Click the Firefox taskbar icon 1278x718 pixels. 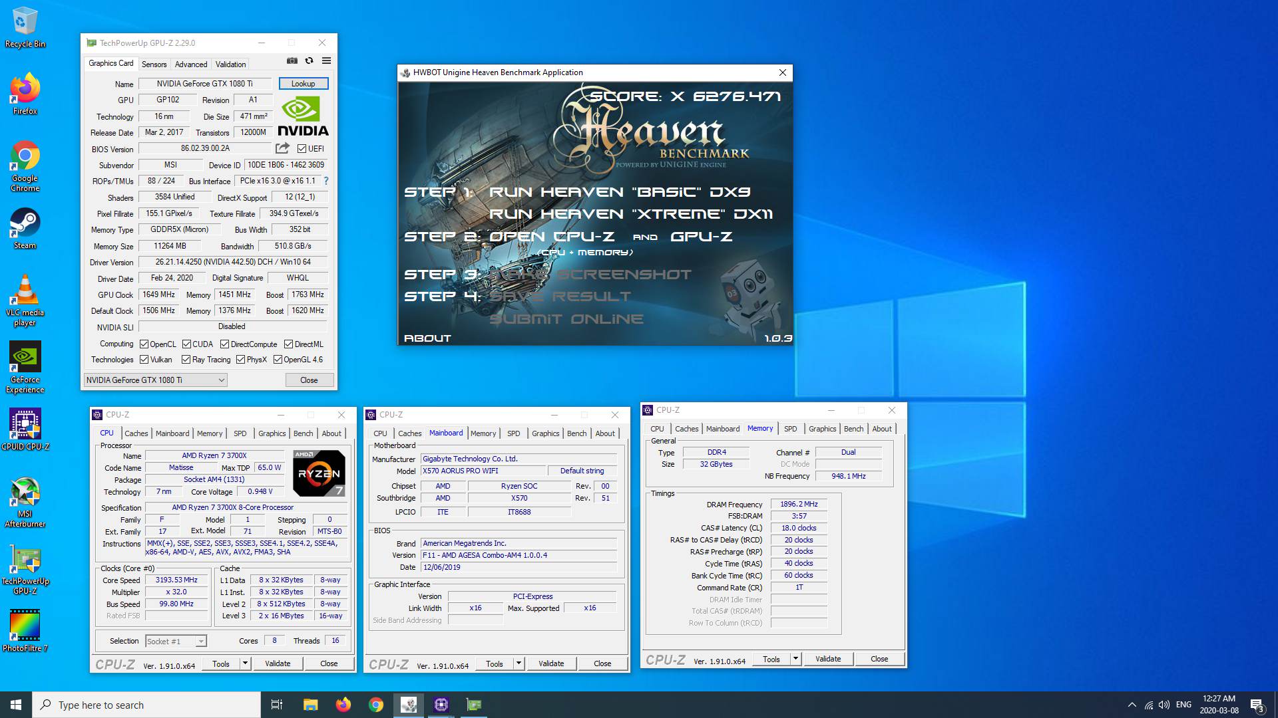click(x=343, y=705)
